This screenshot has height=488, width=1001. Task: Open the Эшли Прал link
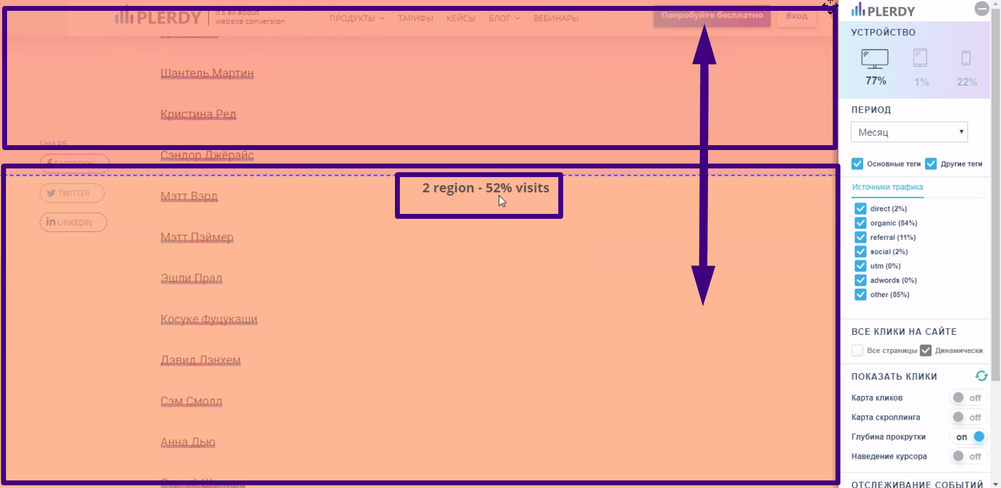point(191,278)
